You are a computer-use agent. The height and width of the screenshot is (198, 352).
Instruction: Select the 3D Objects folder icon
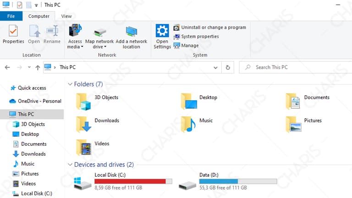coord(83,102)
